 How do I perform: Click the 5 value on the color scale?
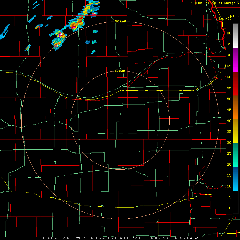pos(230,197)
